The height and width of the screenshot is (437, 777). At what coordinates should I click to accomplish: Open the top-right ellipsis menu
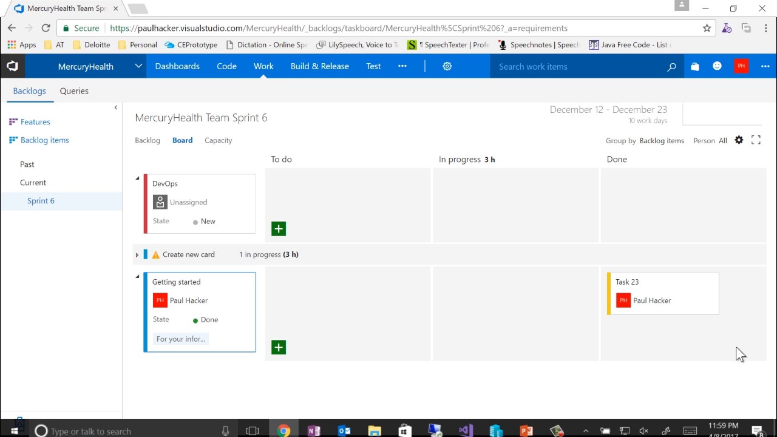coord(765,66)
